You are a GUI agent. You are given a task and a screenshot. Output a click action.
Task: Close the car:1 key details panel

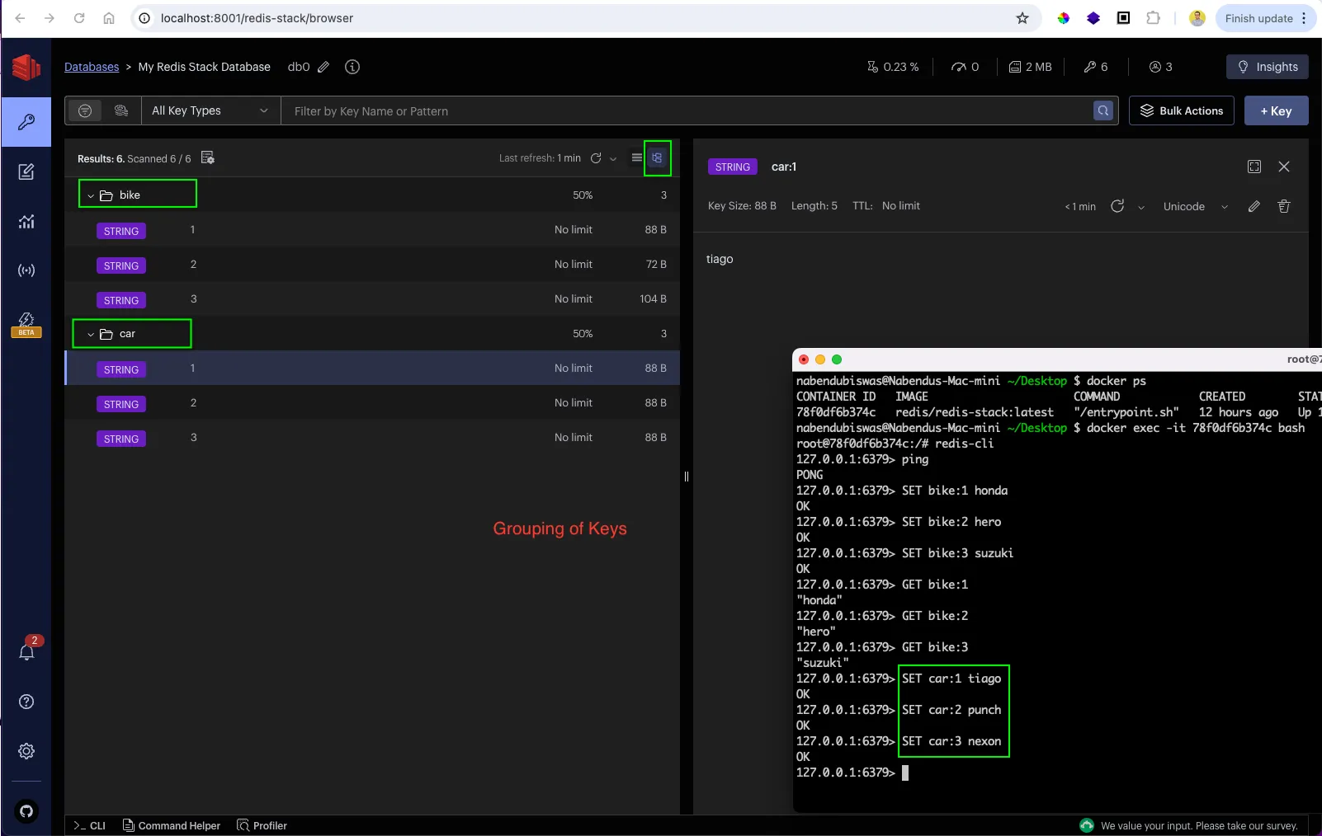[1284, 167]
